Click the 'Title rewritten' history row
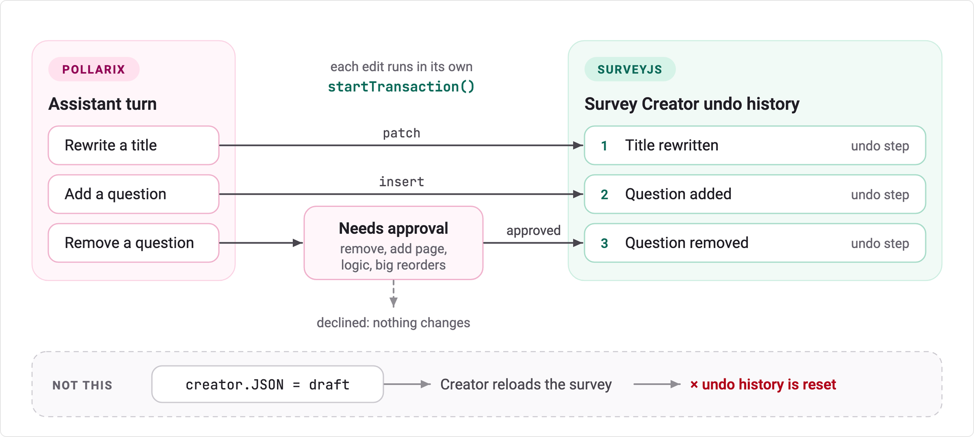The height and width of the screenshot is (437, 974). tap(755, 145)
